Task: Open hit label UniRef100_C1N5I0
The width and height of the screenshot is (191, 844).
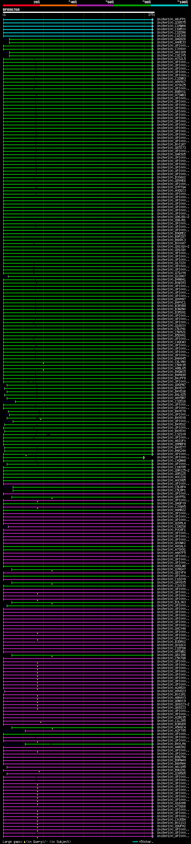Action: (171, 29)
